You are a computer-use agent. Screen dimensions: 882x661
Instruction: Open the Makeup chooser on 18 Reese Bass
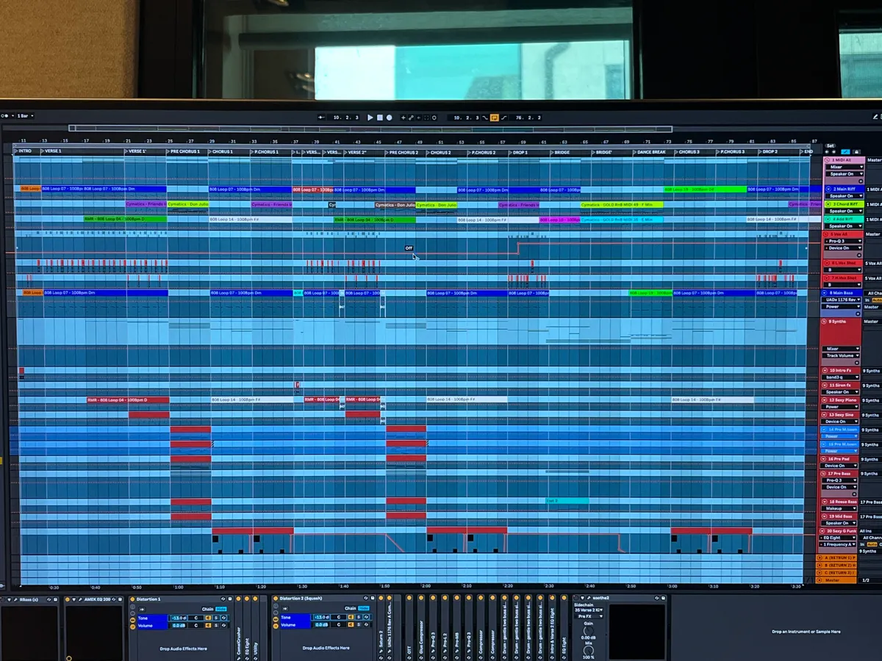pyautogui.click(x=839, y=508)
